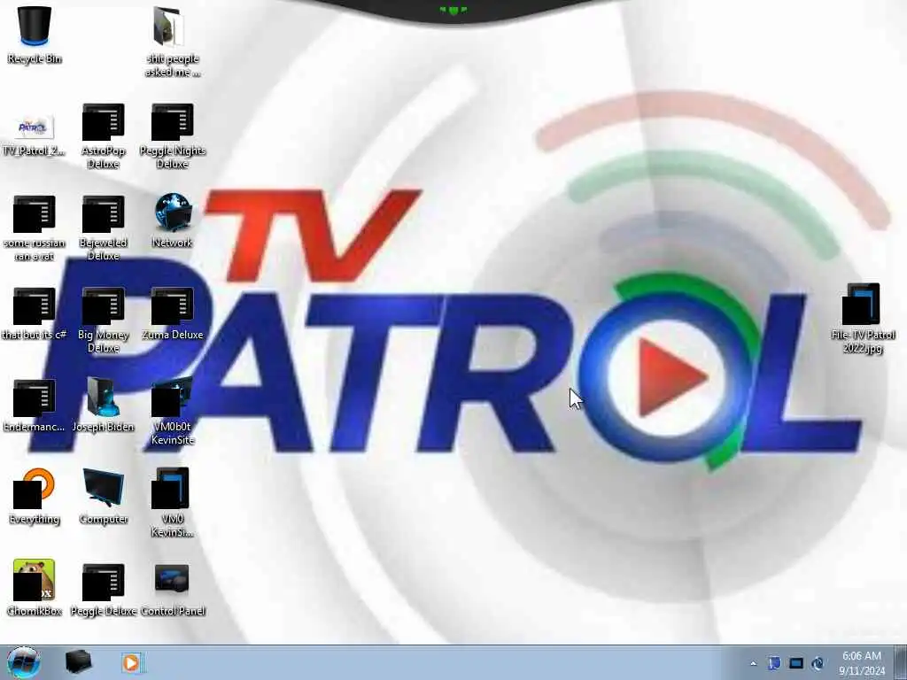
Task: Click the rightmost circular tray icon
Action: pos(818,663)
